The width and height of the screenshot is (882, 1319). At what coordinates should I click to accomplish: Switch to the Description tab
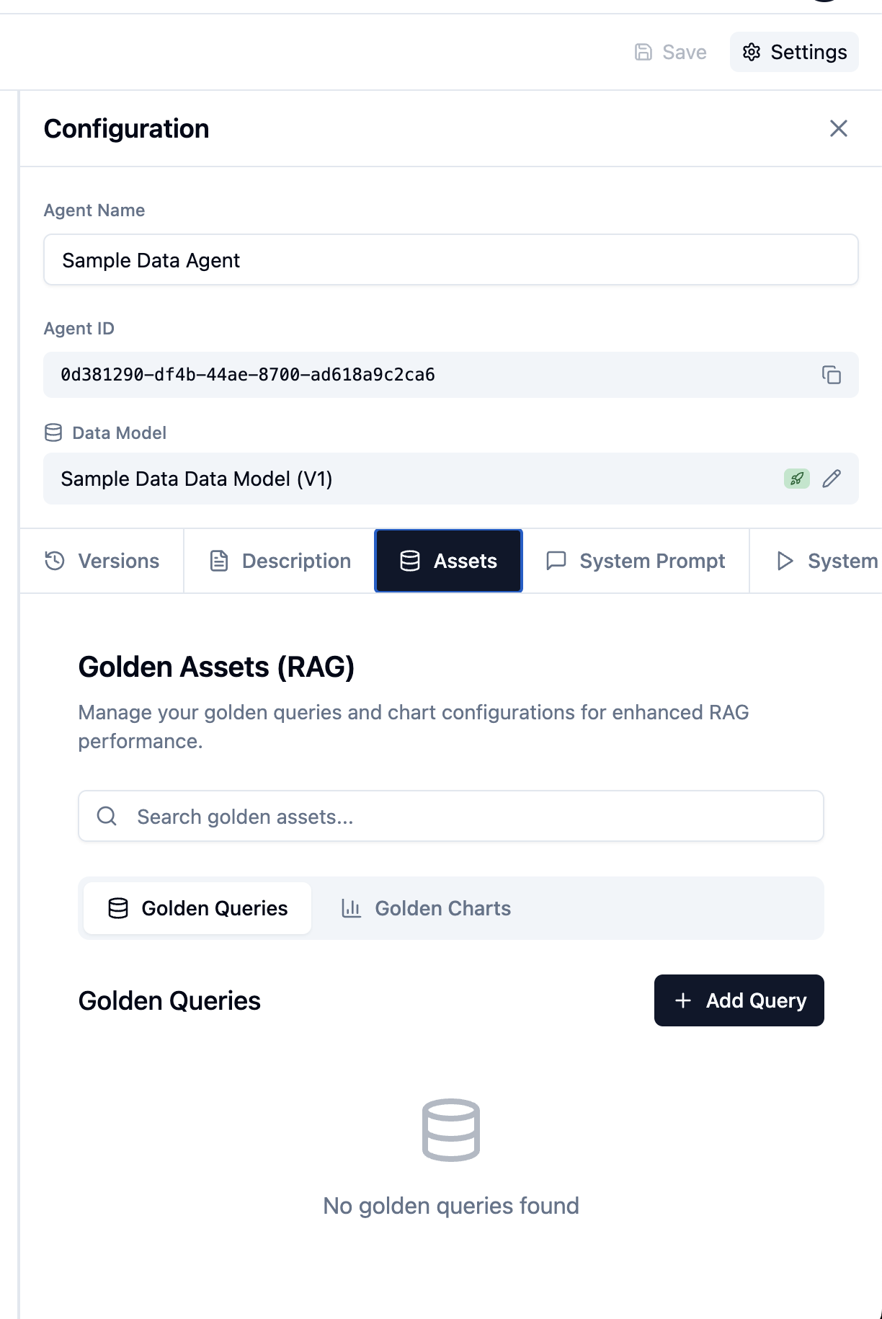click(278, 561)
